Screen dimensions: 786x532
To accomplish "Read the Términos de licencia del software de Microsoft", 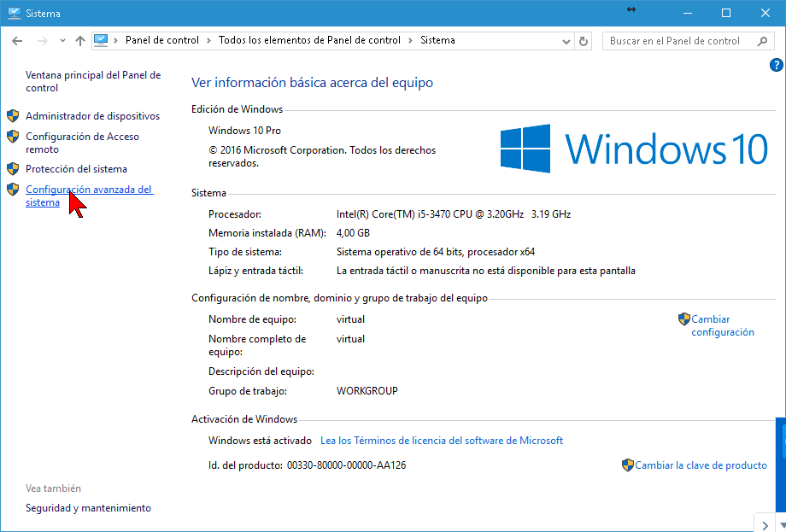I will [442, 441].
